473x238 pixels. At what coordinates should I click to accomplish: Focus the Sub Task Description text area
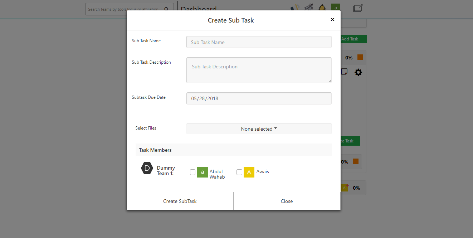tap(259, 70)
